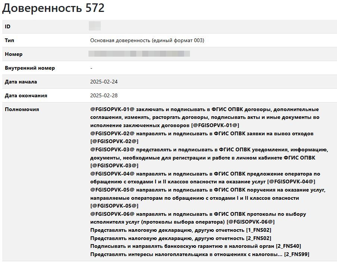Click the truncated taxpayer interests permission 2_FNS99

pyautogui.click(x=199, y=254)
